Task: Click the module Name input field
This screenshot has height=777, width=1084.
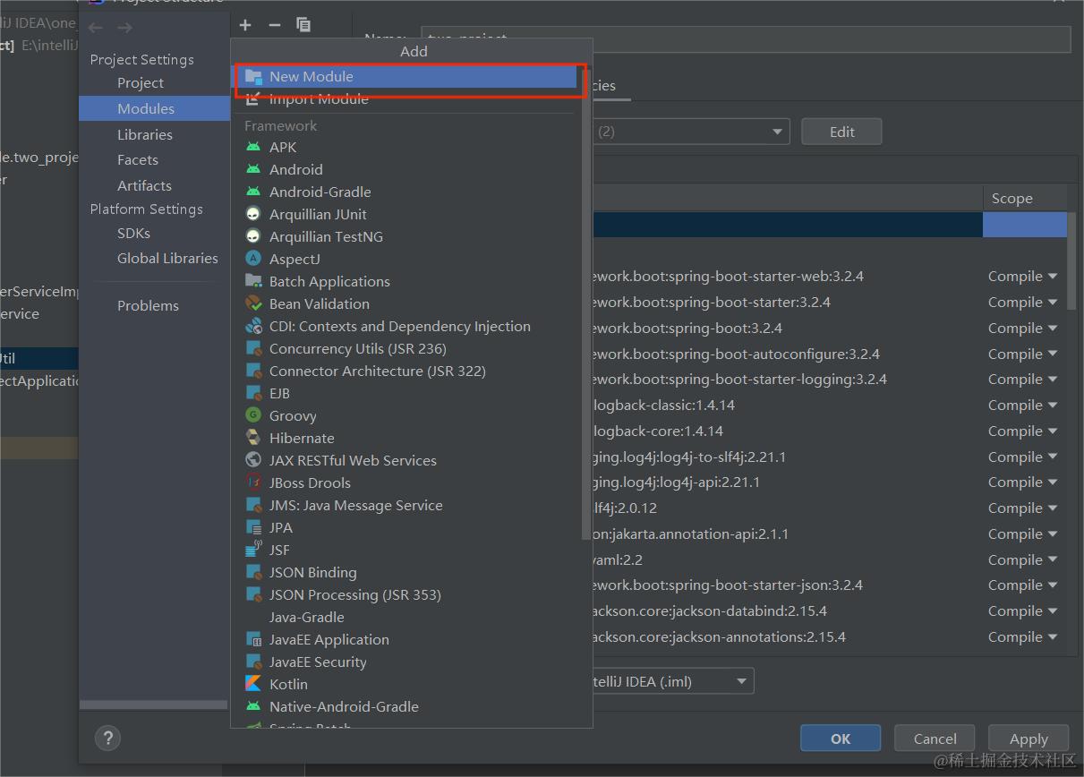Action: click(x=746, y=39)
